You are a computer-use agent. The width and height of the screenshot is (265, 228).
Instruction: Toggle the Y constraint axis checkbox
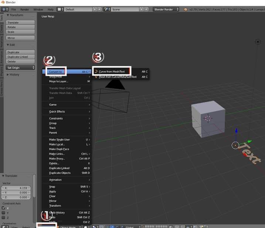pyautogui.click(x=3, y=212)
